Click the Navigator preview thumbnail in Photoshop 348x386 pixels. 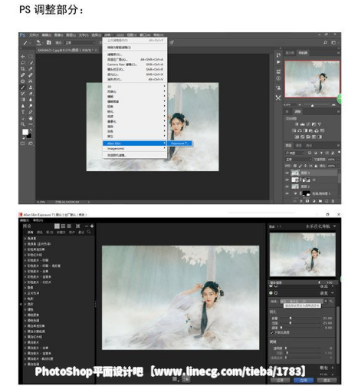click(x=312, y=79)
